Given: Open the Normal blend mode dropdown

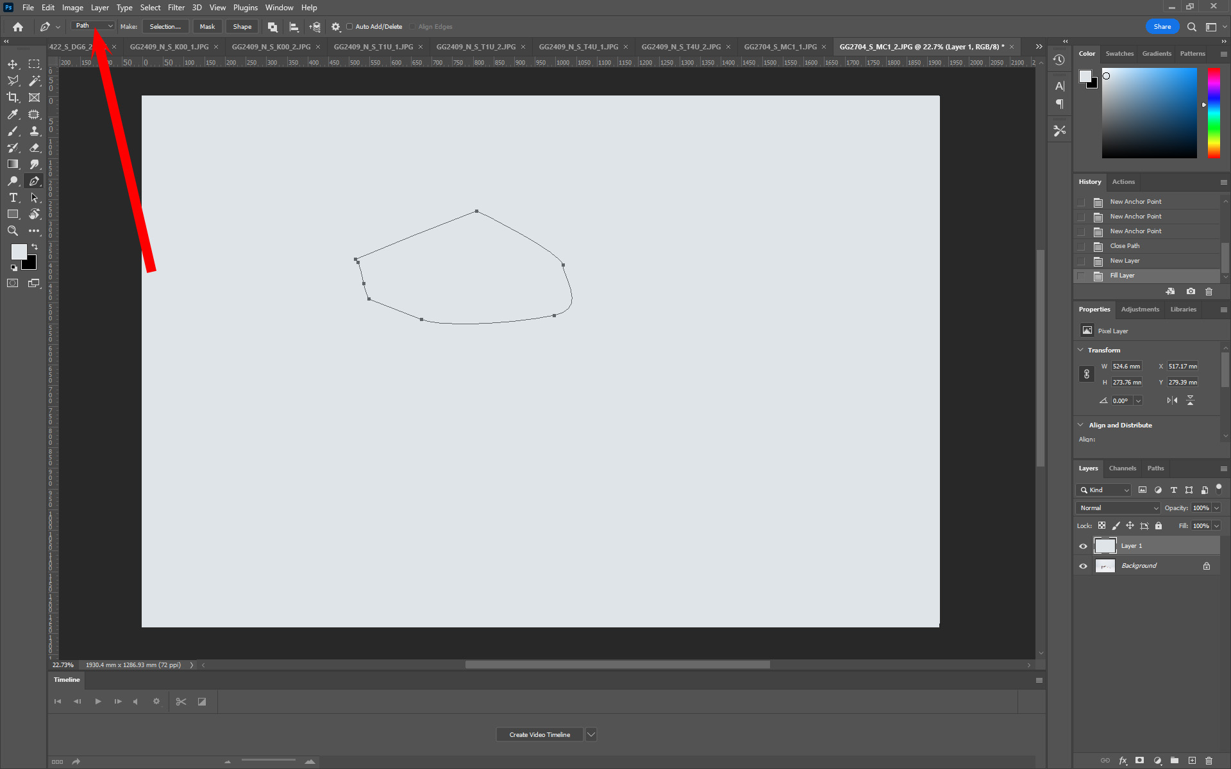Looking at the screenshot, I should [1118, 508].
